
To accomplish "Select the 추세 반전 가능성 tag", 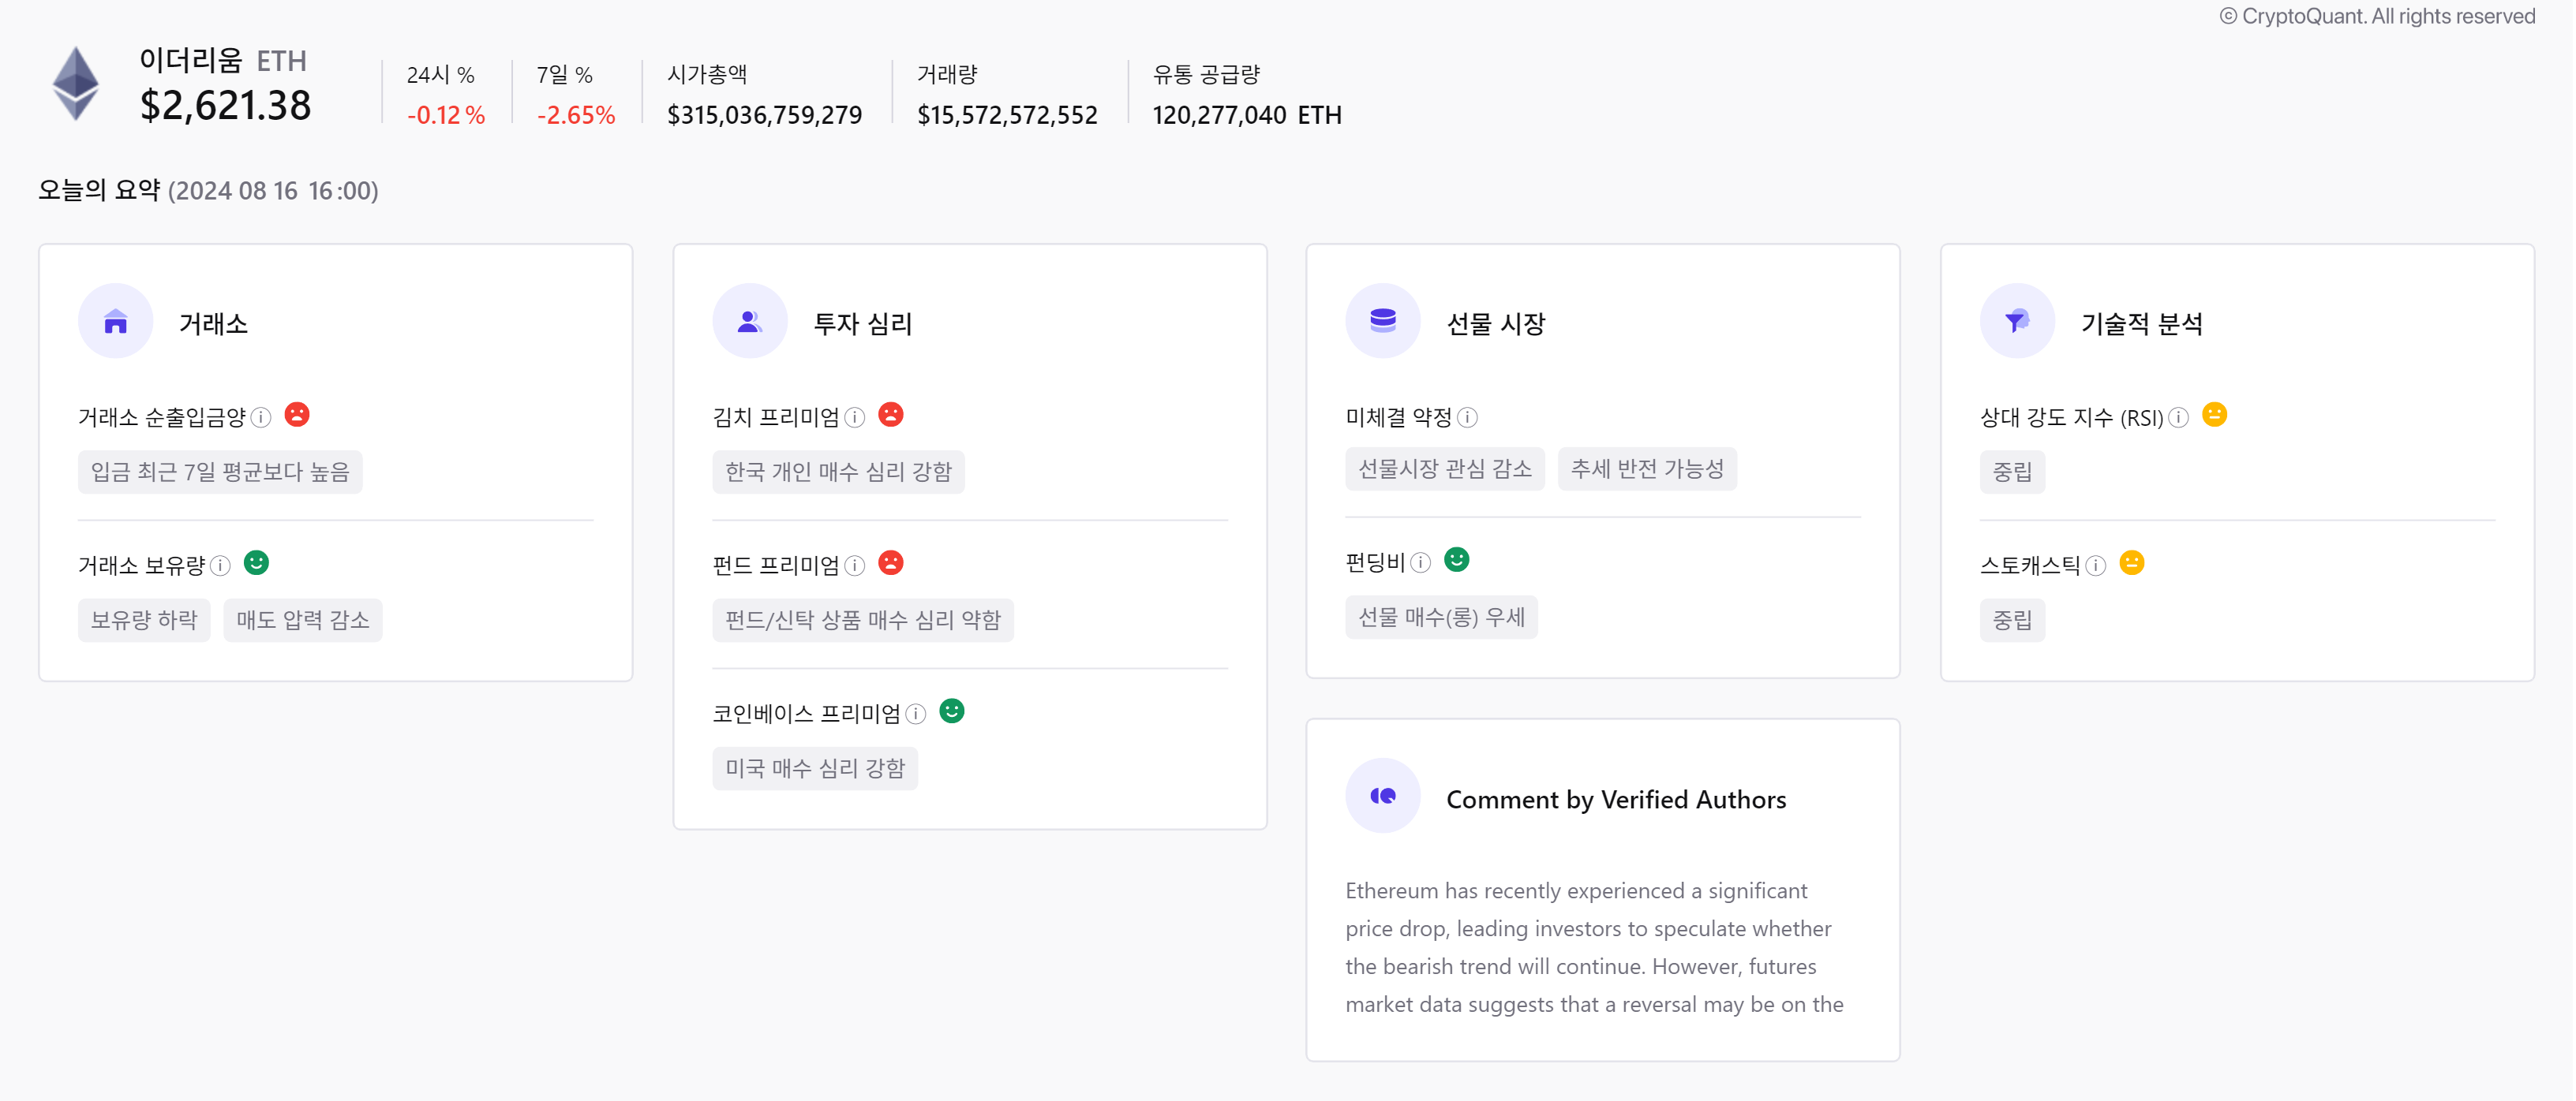I will tap(1647, 468).
